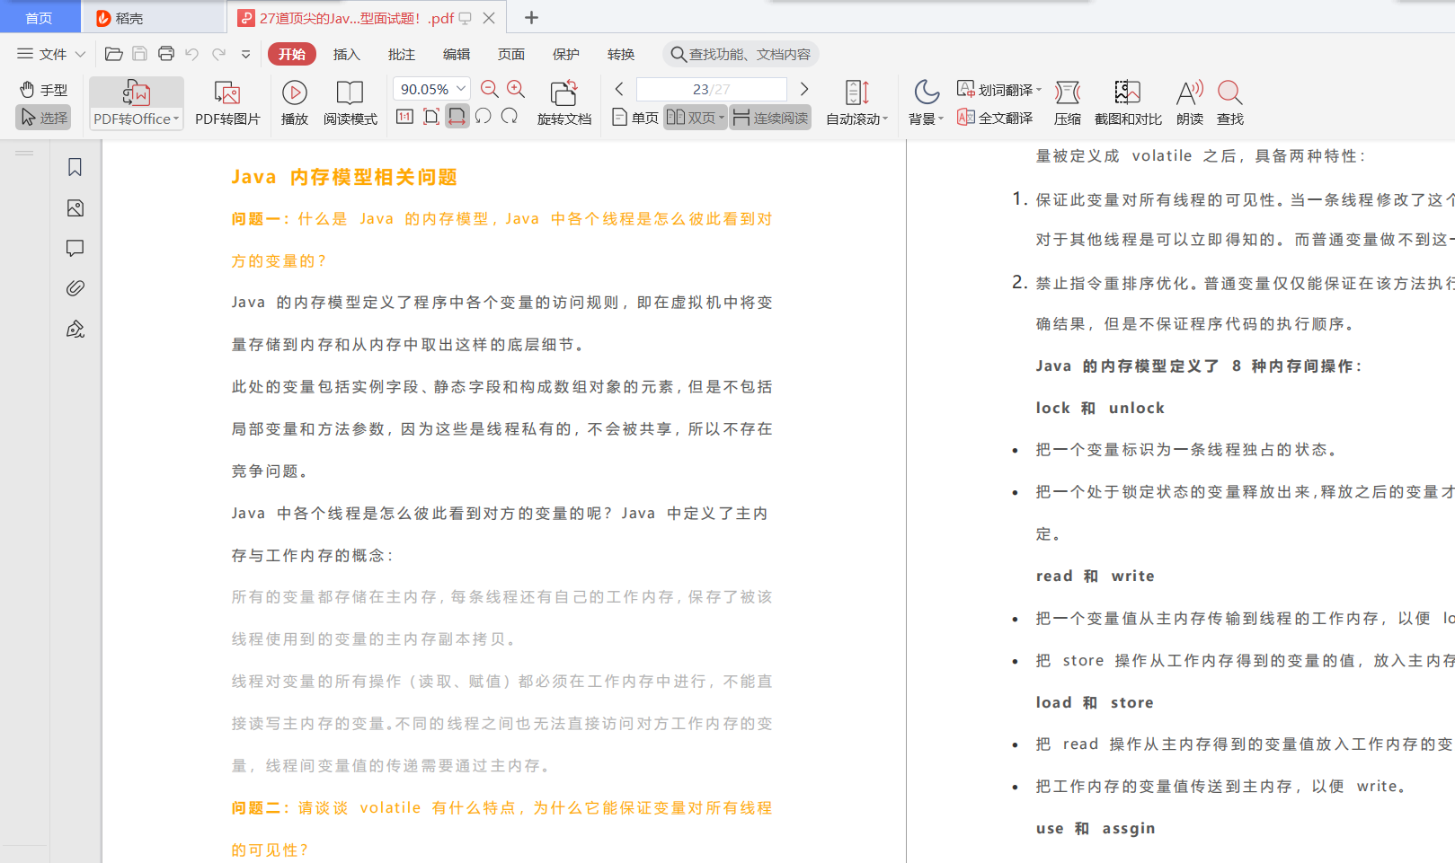Select the Hand tool (手型)
1455x863 pixels.
(x=43, y=90)
